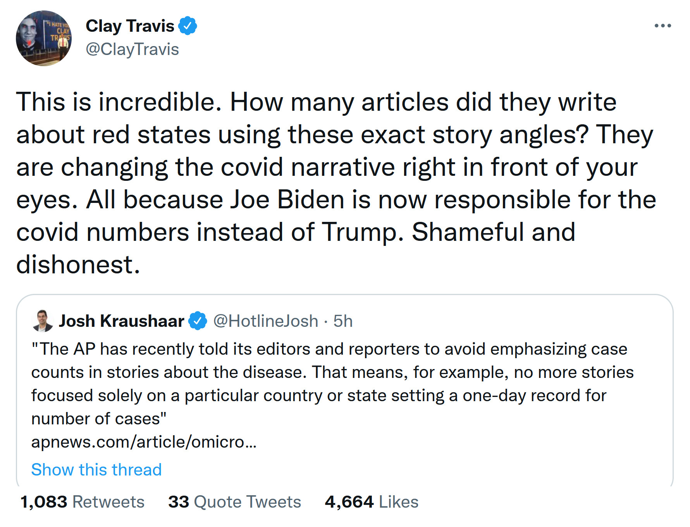Open the 33 Quote Tweets list
Screen dimensions: 690x527
pos(234,502)
